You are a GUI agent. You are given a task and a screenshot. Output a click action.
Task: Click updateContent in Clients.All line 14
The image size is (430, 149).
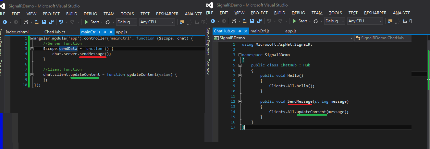point(312,112)
